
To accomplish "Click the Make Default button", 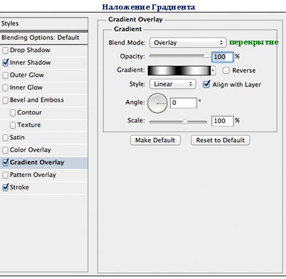I will click(x=155, y=140).
